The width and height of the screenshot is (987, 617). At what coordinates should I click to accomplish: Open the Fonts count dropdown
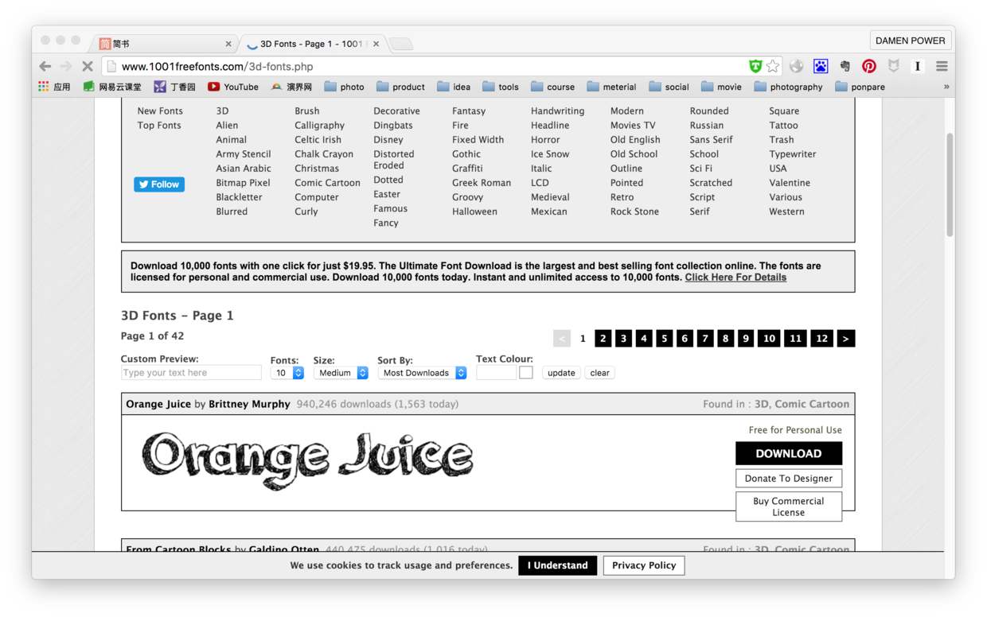point(287,373)
